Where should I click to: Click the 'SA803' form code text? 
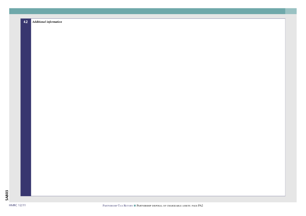[x=7, y=195]
